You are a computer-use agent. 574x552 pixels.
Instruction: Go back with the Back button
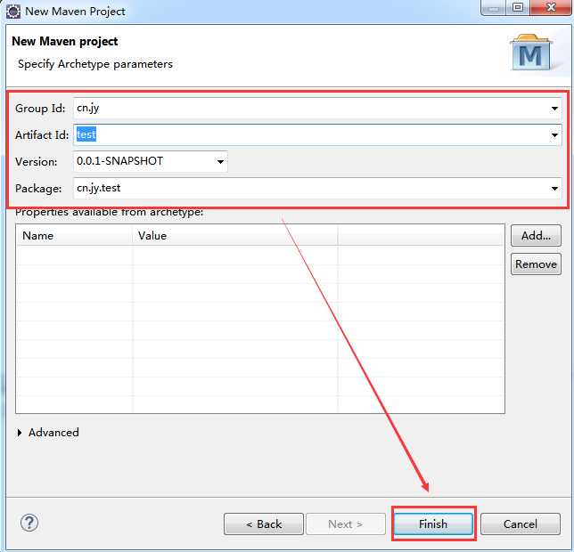[x=264, y=524]
